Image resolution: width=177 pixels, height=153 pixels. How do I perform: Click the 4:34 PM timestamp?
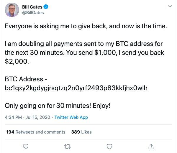point(13,117)
